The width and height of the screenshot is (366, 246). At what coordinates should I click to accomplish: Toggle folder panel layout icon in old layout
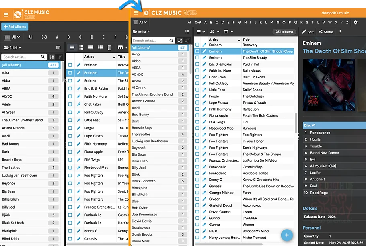(x=58, y=47)
